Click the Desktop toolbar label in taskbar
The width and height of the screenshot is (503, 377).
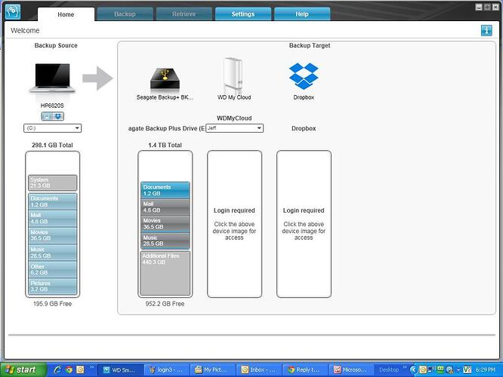[389, 369]
